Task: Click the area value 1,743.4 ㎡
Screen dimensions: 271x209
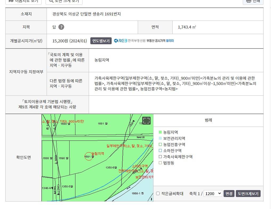Action: pos(187,27)
